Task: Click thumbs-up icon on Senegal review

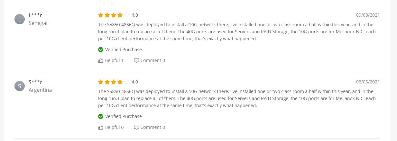Action: coord(101,60)
